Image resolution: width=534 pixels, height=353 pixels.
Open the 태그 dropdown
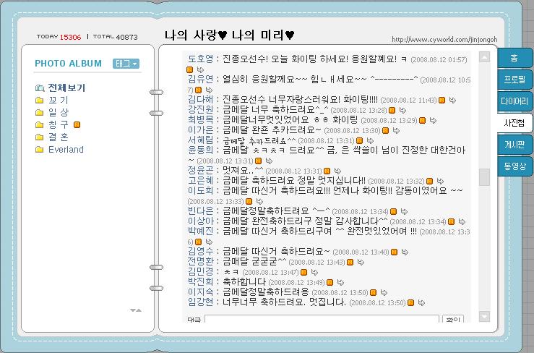(x=126, y=64)
